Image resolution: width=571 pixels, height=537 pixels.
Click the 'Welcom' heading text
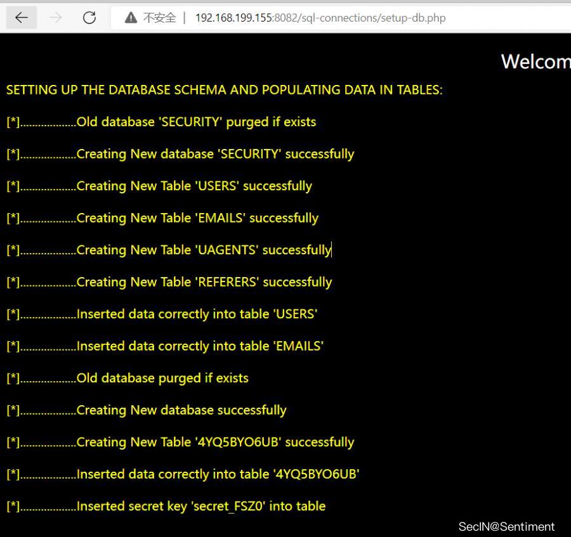pyautogui.click(x=535, y=61)
